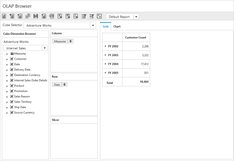Viewport: 234px width, 161px height.
Task: Open the Default Report dropdown arrow
Action: tap(136, 17)
